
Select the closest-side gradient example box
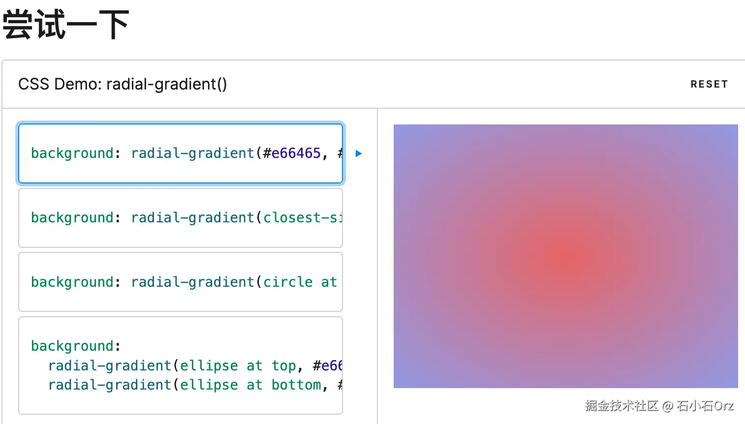(x=180, y=217)
